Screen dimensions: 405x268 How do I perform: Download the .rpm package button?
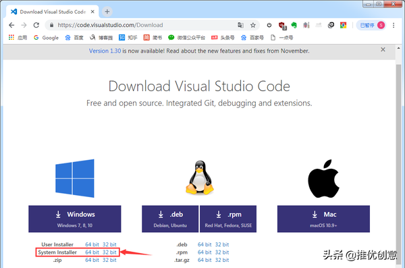coord(228,219)
